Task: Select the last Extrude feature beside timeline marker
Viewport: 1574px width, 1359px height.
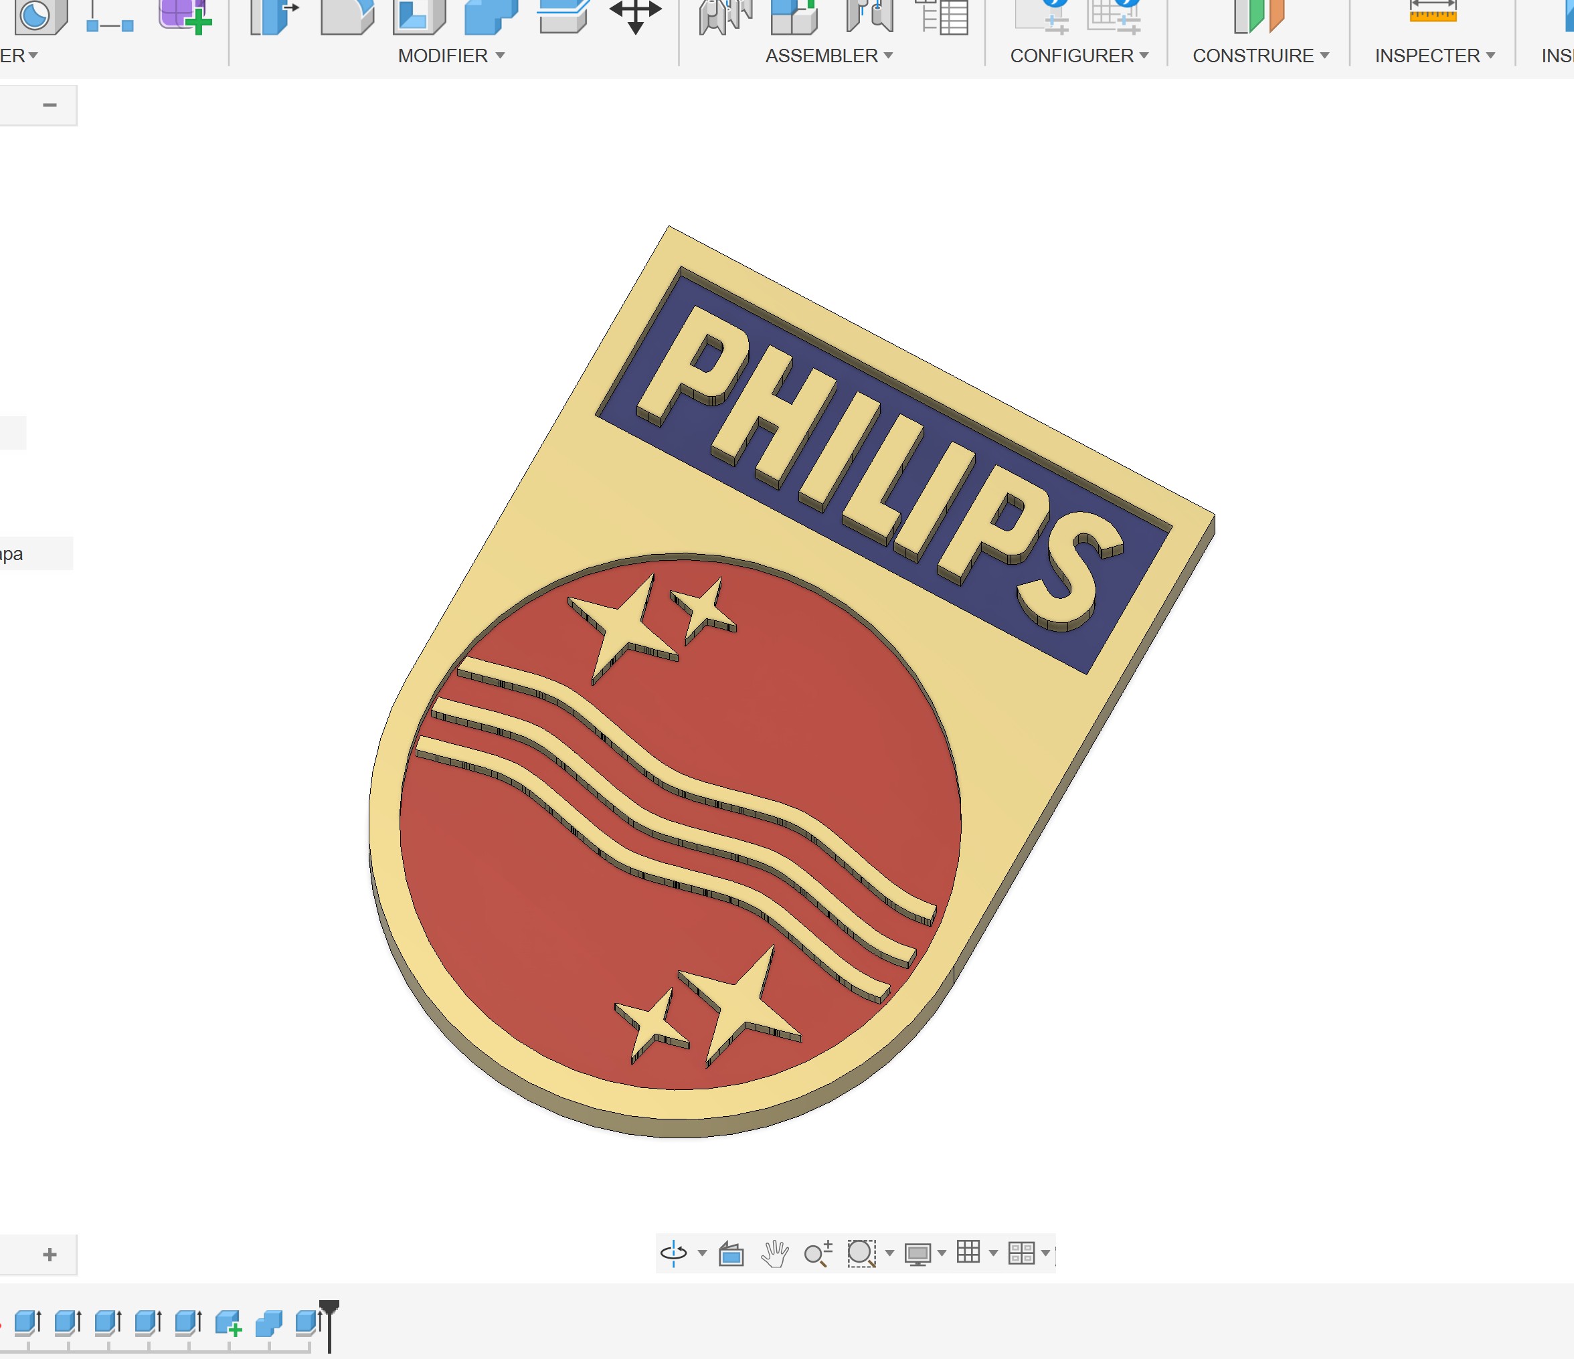Action: coord(309,1323)
